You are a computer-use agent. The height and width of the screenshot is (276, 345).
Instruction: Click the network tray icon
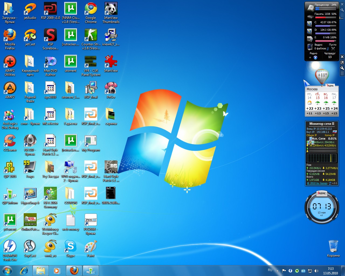(310, 271)
